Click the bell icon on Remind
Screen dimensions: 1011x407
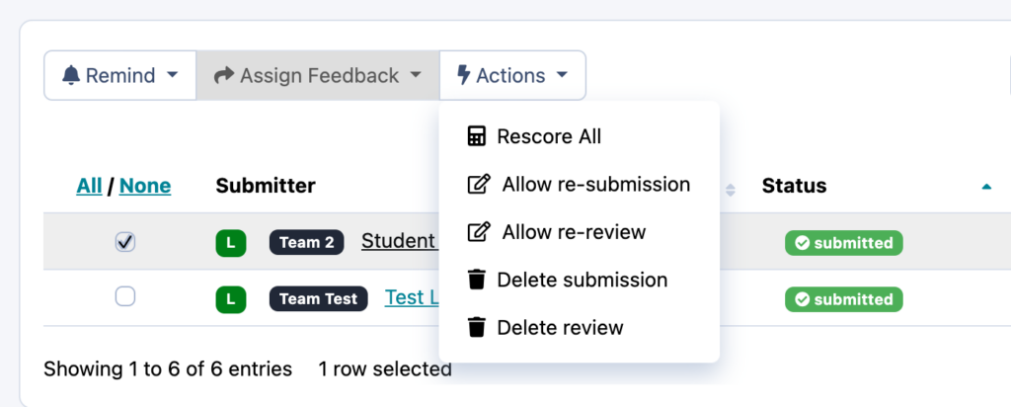71,76
